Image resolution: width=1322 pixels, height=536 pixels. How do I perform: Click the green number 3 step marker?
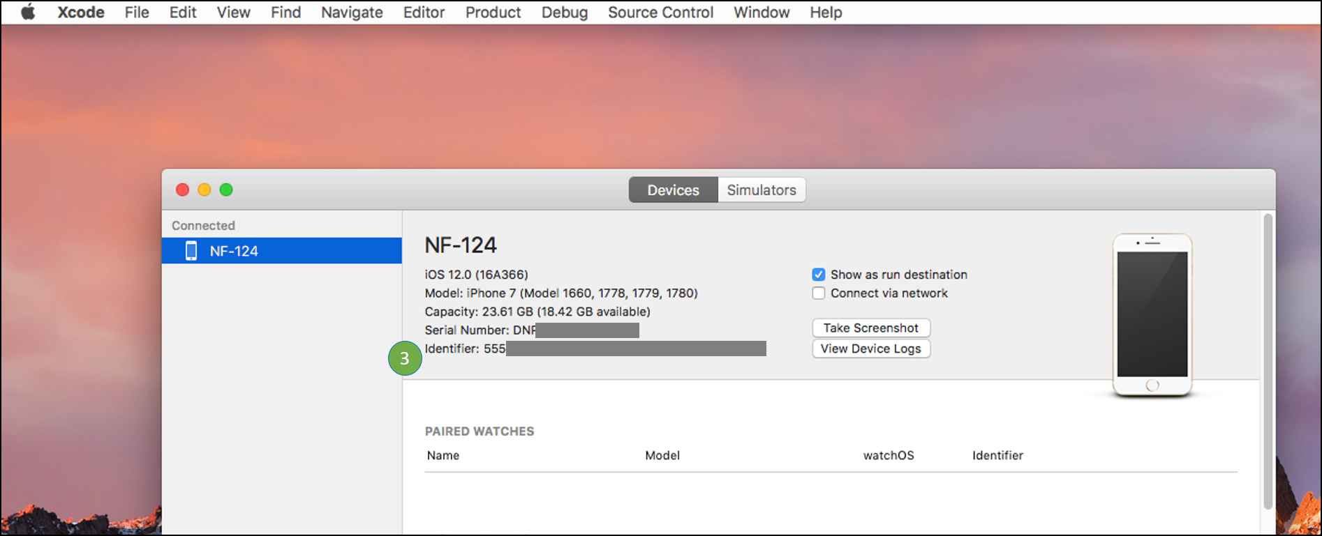click(x=405, y=358)
